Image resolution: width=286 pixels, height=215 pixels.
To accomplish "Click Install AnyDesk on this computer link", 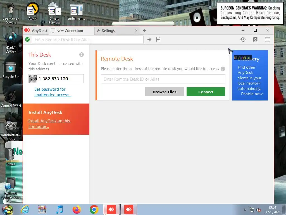I will tap(49, 123).
